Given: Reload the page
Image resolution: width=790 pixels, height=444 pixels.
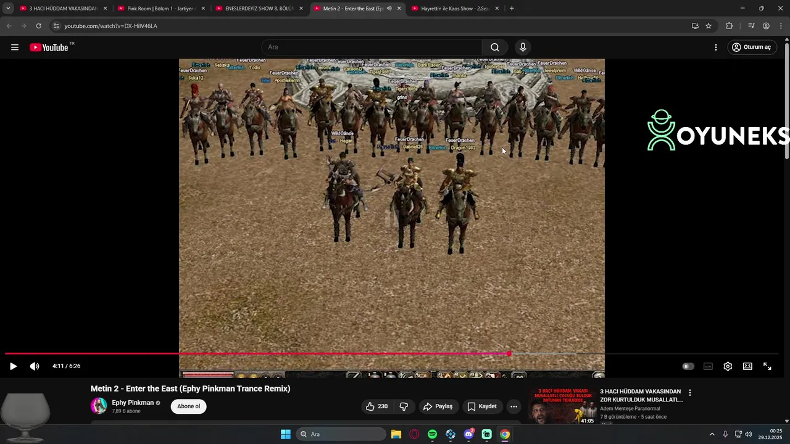Looking at the screenshot, I should tap(38, 26).
